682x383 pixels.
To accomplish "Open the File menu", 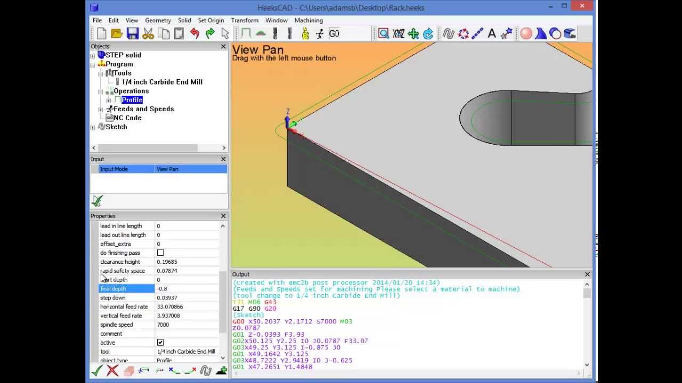I will (x=97, y=20).
